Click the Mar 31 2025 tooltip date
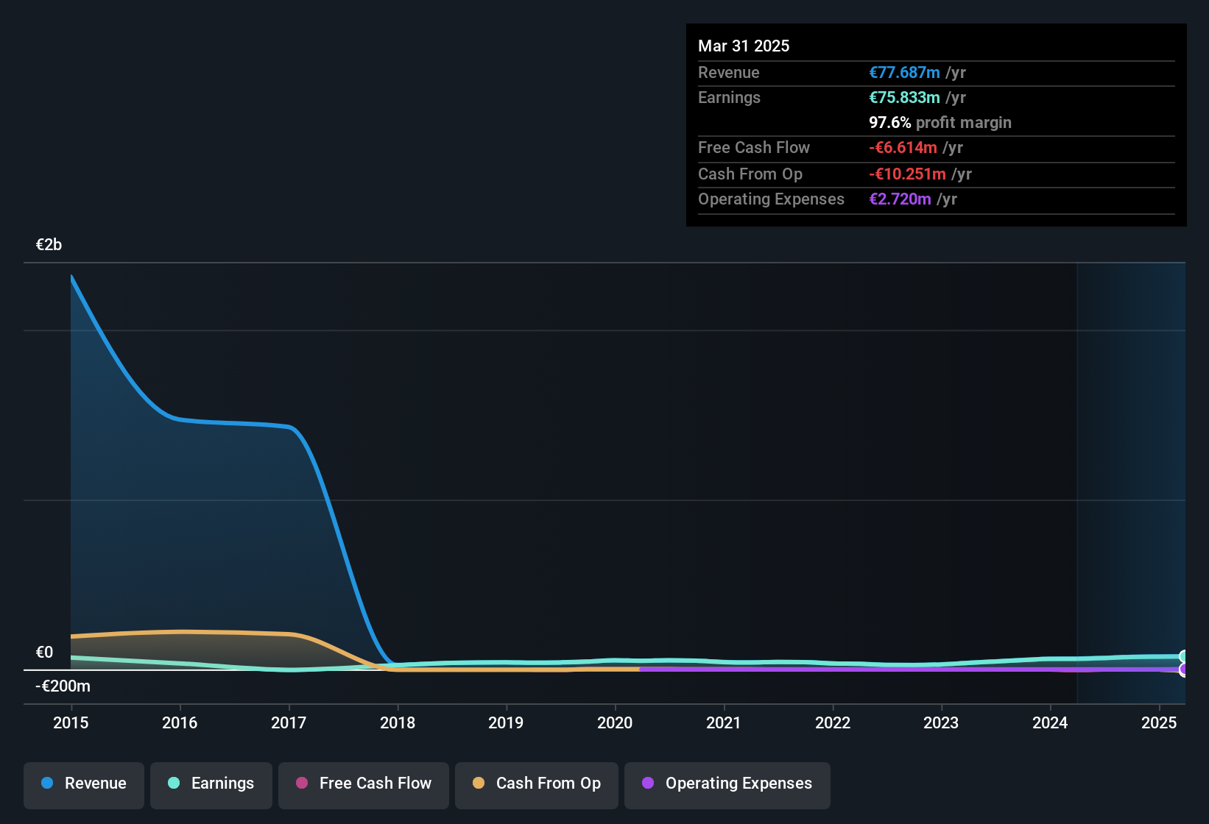This screenshot has height=824, width=1209. (744, 46)
